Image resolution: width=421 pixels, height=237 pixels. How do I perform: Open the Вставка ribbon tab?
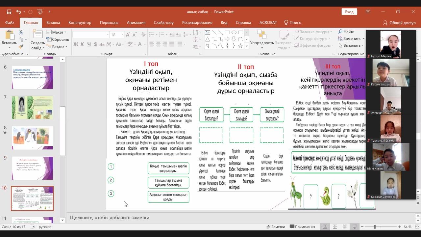tap(53, 23)
